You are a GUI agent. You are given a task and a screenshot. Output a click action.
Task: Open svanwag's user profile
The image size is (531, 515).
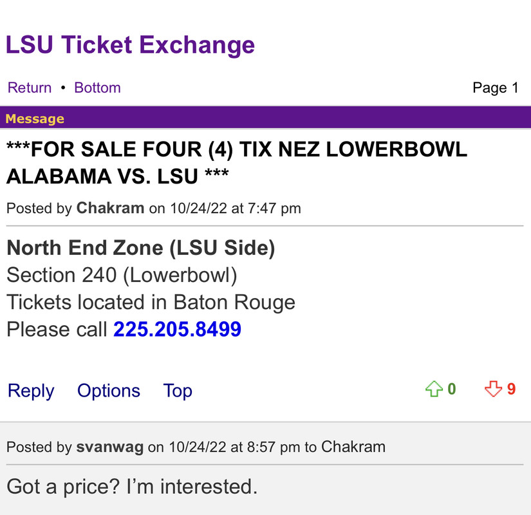tap(110, 447)
